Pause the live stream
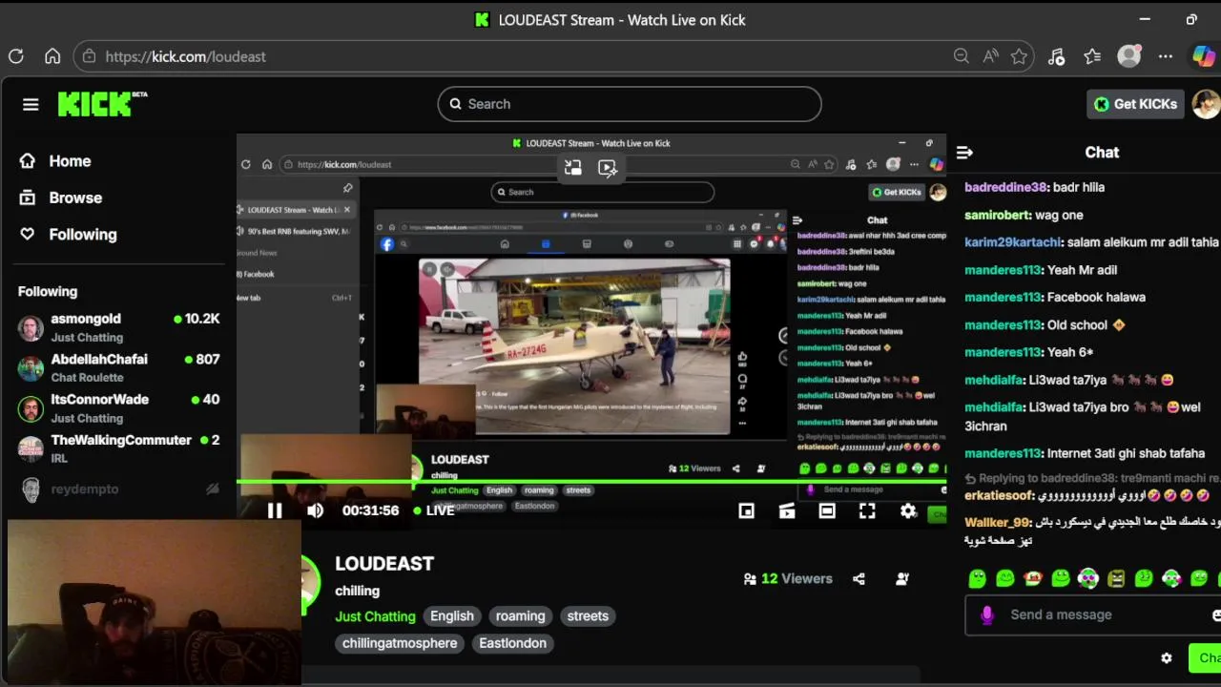Viewport: 1221px width, 687px height. (275, 510)
